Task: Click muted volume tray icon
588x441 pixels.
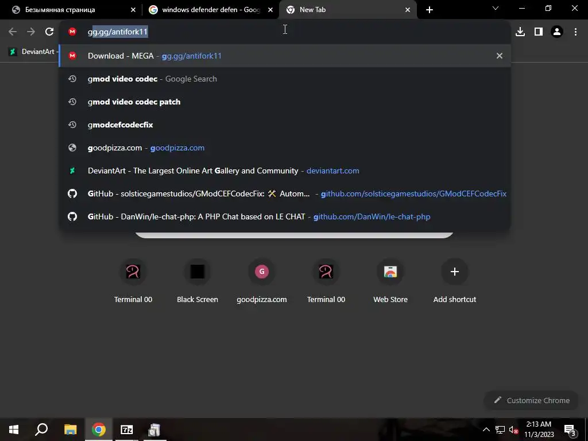Action: coord(513,430)
